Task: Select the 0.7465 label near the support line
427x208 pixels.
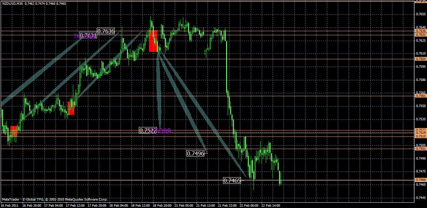Action: click(x=233, y=181)
